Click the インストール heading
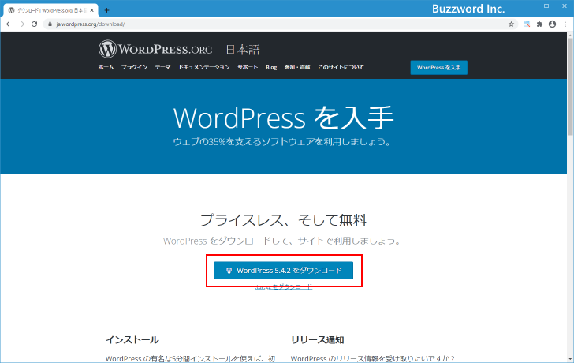This screenshot has width=574, height=363. tap(132, 340)
